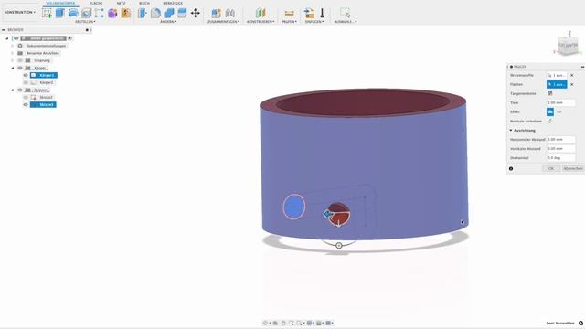Image resolution: width=585 pixels, height=329 pixels.
Task: Choose the blue Effekt emboss option
Action: (x=550, y=111)
